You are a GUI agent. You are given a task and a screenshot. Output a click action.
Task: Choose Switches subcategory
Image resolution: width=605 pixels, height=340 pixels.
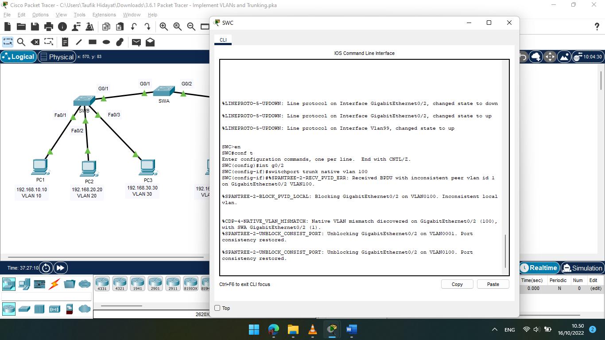pos(24,309)
